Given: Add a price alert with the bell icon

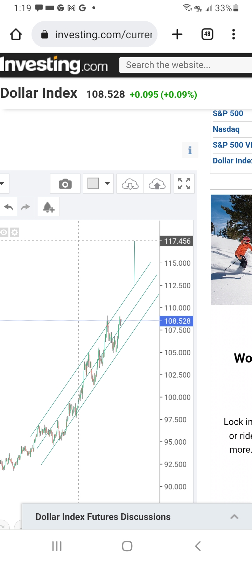Looking at the screenshot, I should point(49,207).
